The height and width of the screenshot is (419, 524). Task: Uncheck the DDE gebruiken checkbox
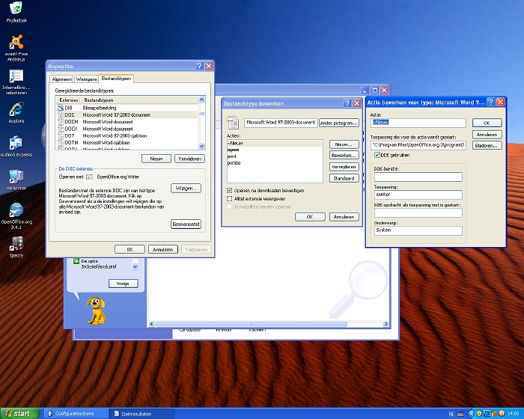(x=377, y=155)
